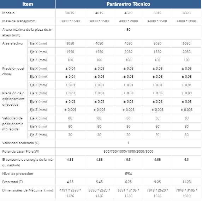Image resolution: width=202 pixels, height=201 pixels.
Task: Click the 3050 Eje X effective area cell
Action: 70,43
